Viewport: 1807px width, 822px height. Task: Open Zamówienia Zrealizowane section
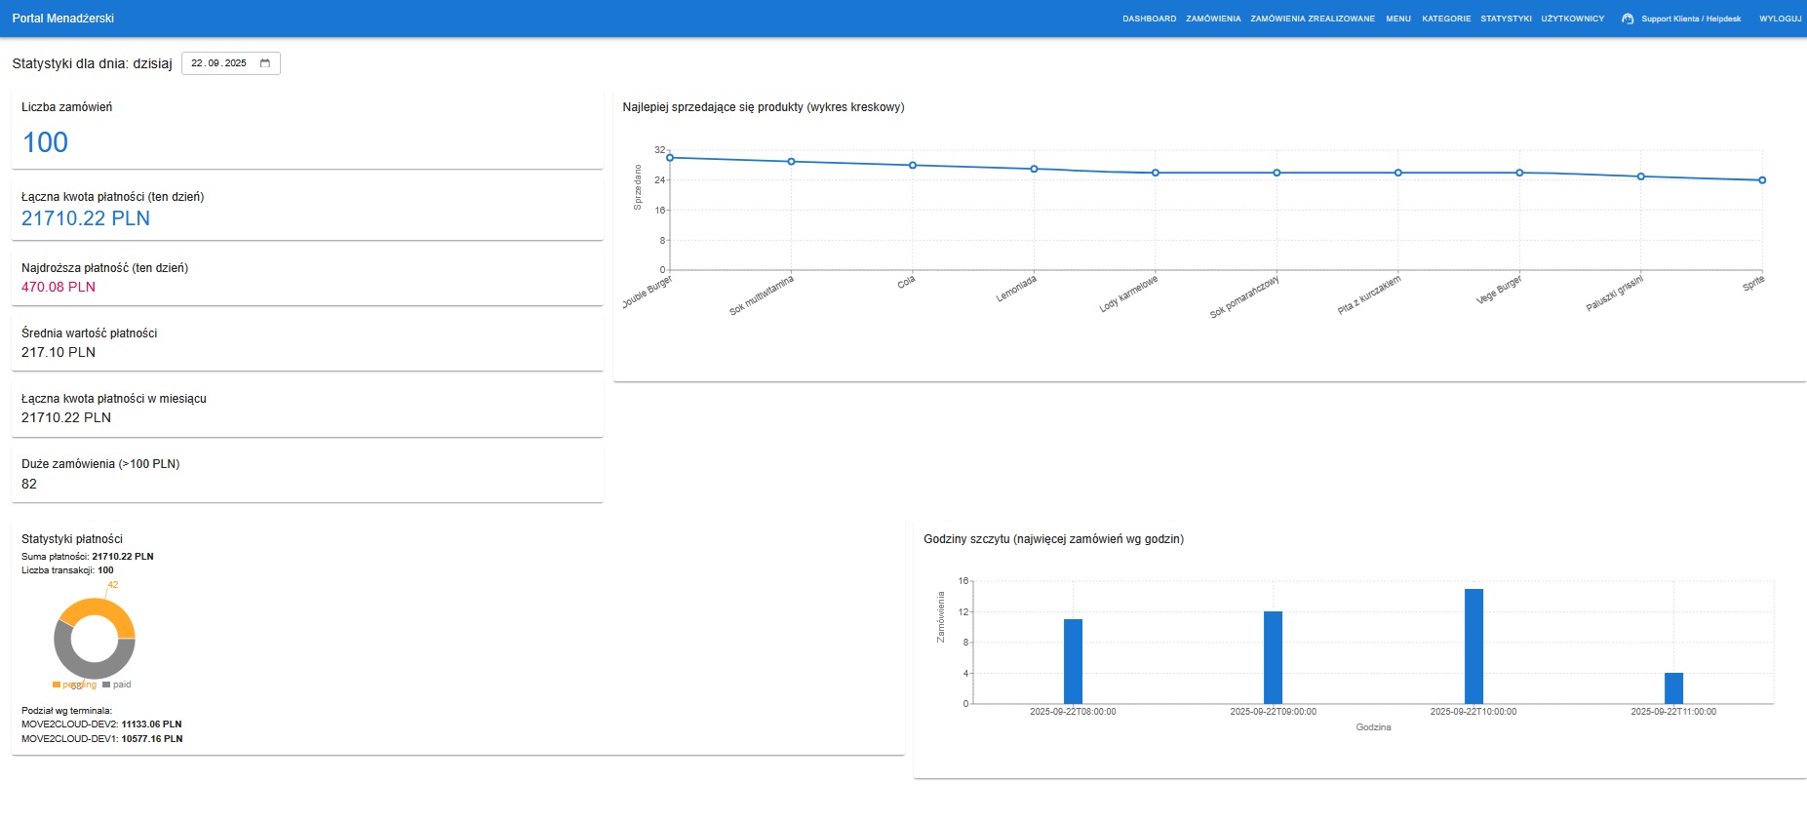pyautogui.click(x=1313, y=19)
